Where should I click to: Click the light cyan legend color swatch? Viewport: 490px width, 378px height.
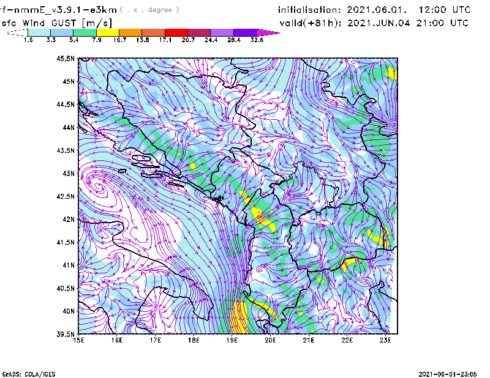coord(39,32)
